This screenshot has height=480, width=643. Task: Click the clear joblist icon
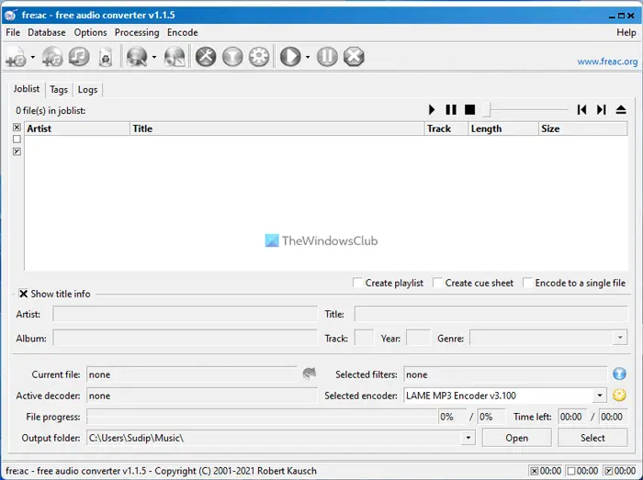point(106,57)
